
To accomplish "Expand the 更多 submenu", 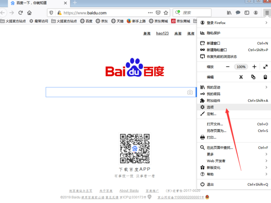I will tap(234, 154).
